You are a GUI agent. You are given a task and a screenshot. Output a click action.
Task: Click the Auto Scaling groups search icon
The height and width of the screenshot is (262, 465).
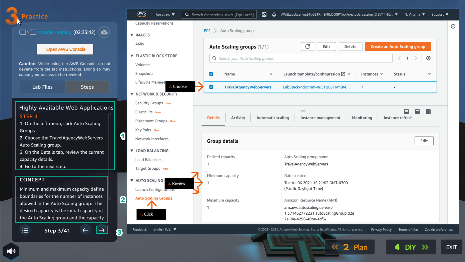pos(214,58)
